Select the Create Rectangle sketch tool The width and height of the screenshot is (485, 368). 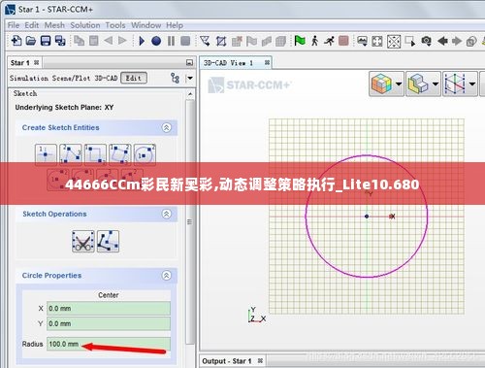[x=95, y=154]
